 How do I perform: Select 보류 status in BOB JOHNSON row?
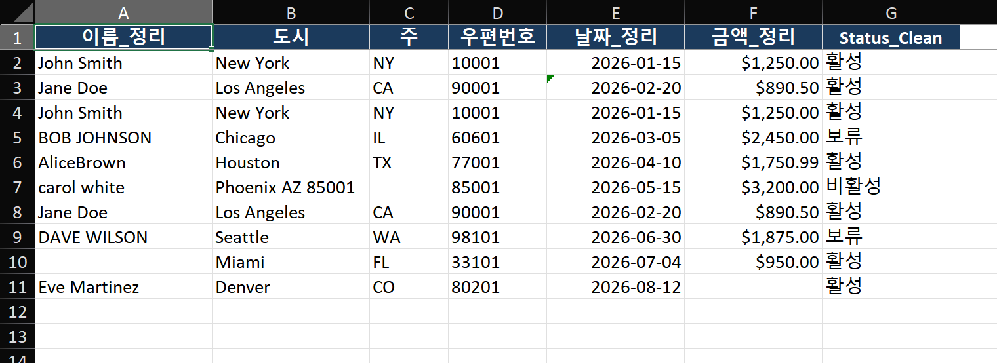(891, 137)
